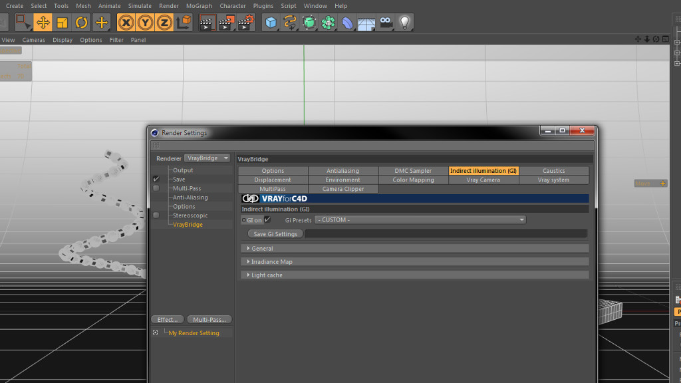Expand the Light cache section
Screen dimensions: 681x383
pos(415,275)
